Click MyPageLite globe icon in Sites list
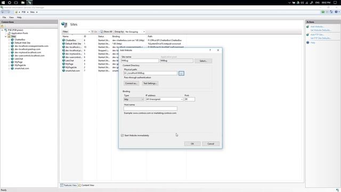341x192 pixels. [x=63, y=67]
